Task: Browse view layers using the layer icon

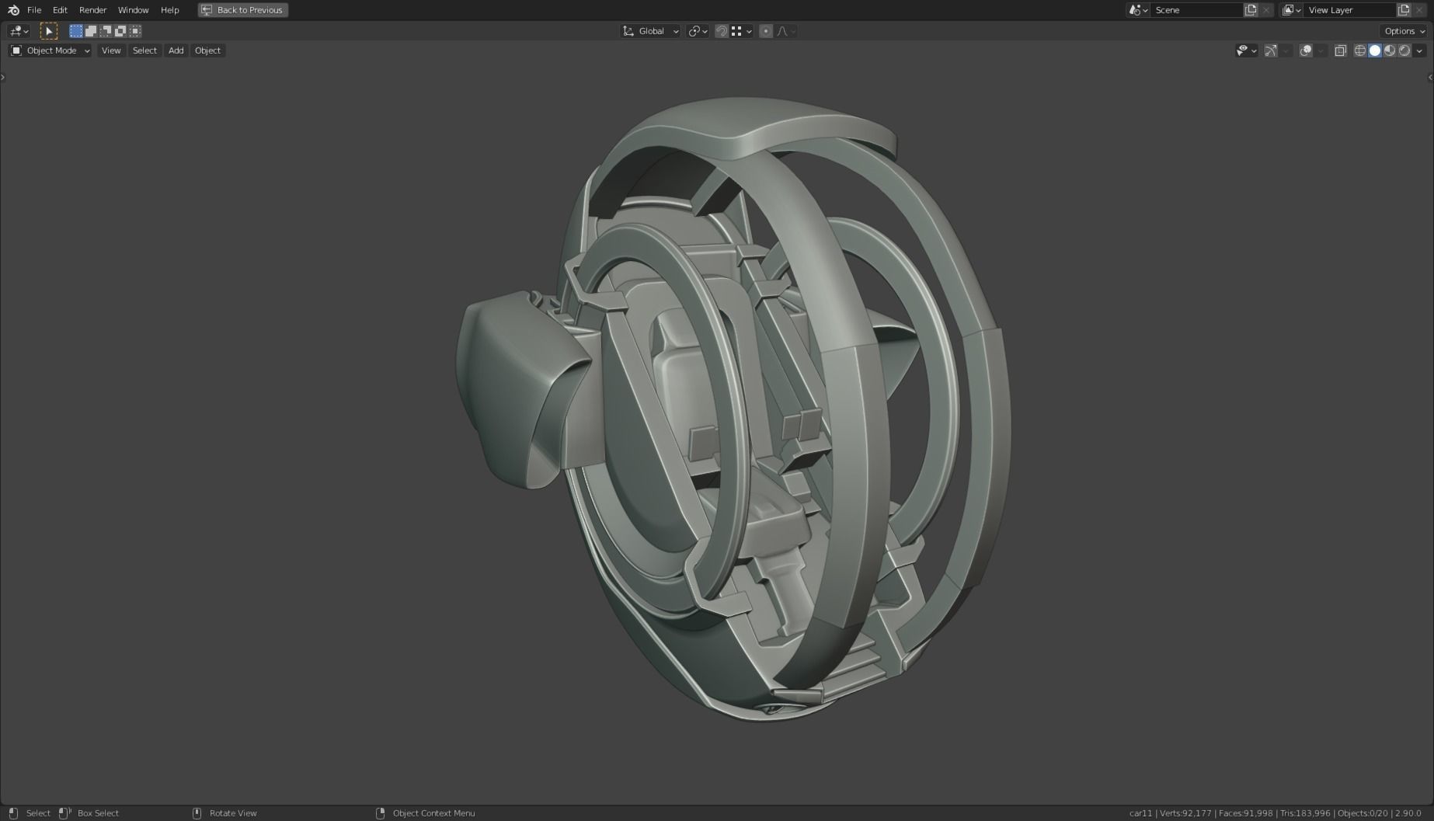Action: (1291, 10)
